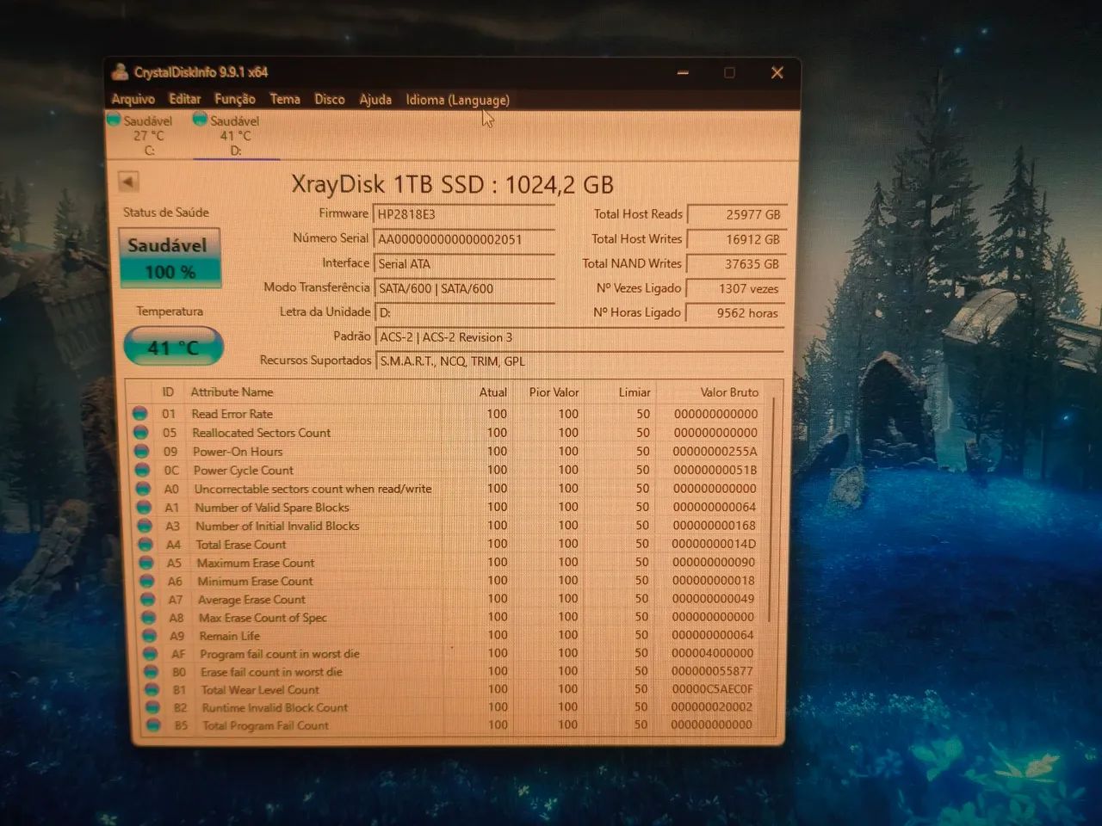Click raw value 00000C5AEC0F
Viewport: 1102px width, 826px height.
coord(712,689)
